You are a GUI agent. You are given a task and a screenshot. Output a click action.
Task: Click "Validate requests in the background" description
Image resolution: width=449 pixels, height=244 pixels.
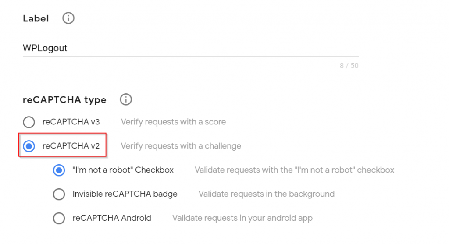[x=267, y=194]
